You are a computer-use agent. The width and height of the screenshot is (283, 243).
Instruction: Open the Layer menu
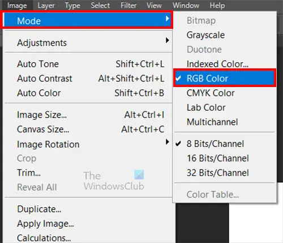pos(46,6)
